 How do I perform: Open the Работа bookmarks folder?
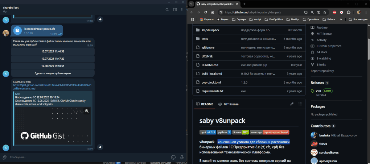[x=329, y=19]
